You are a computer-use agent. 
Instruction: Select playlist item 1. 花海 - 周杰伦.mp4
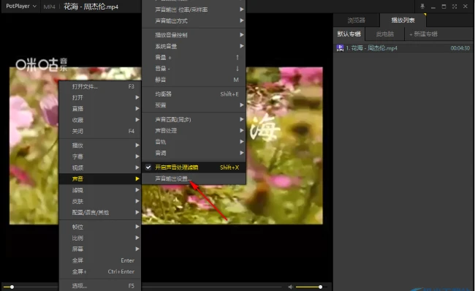click(x=403, y=48)
